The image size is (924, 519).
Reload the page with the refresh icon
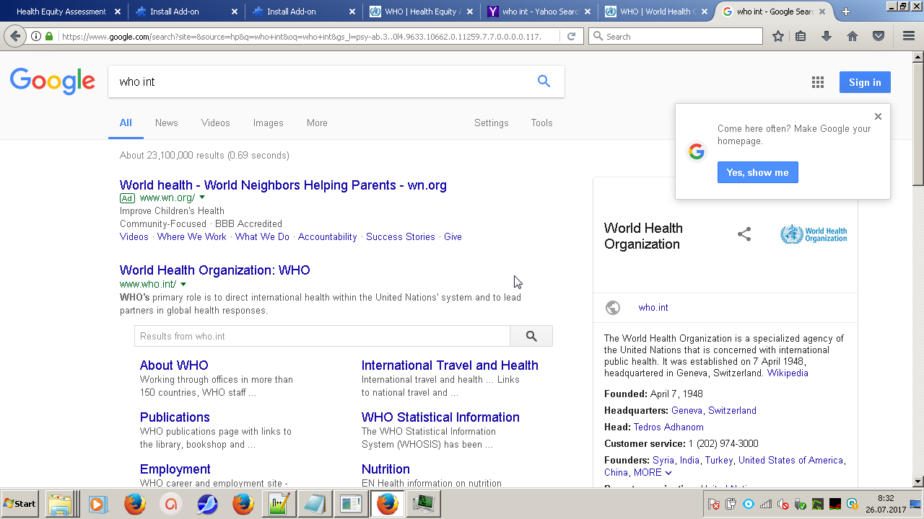[x=571, y=37]
